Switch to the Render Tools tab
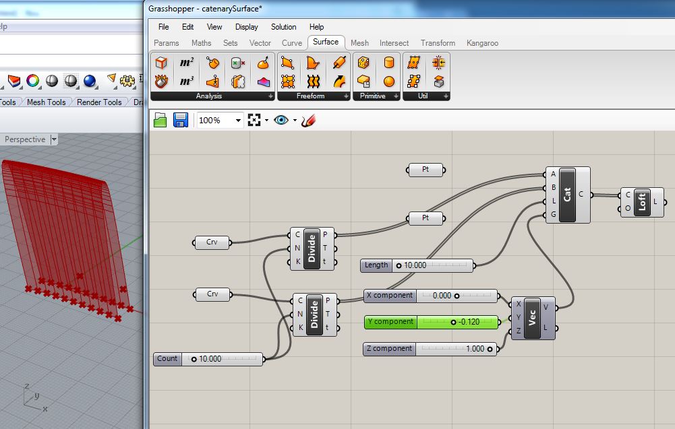 click(x=99, y=102)
